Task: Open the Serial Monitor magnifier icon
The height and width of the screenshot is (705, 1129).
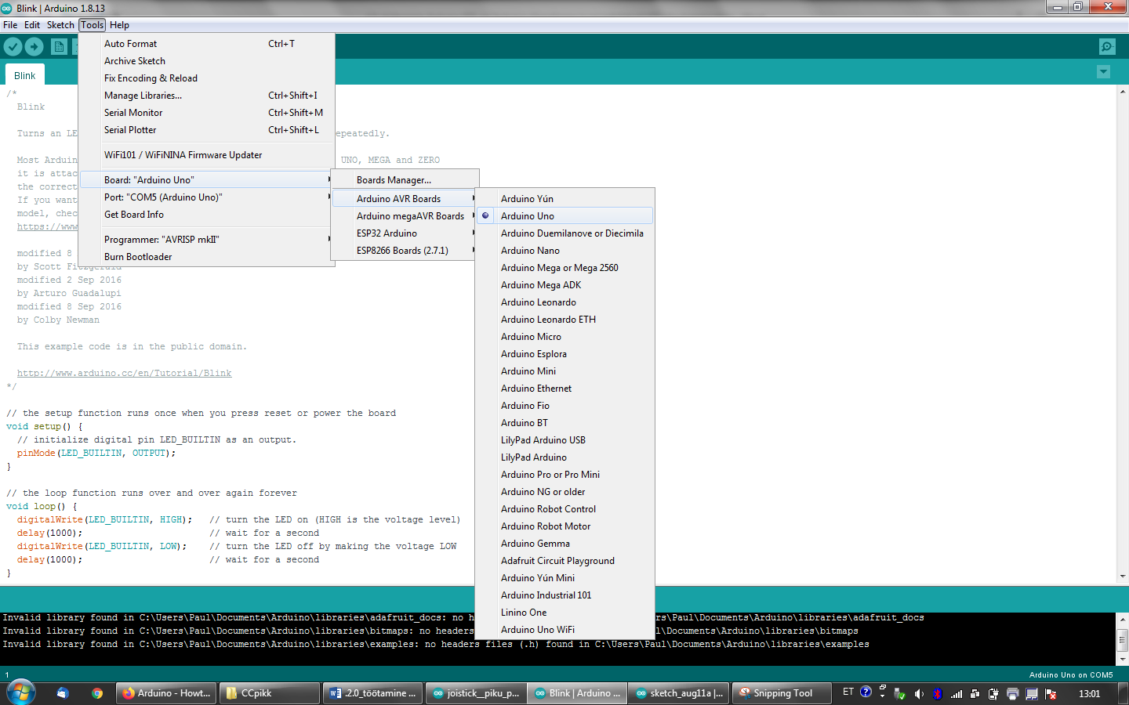Action: [1106, 47]
